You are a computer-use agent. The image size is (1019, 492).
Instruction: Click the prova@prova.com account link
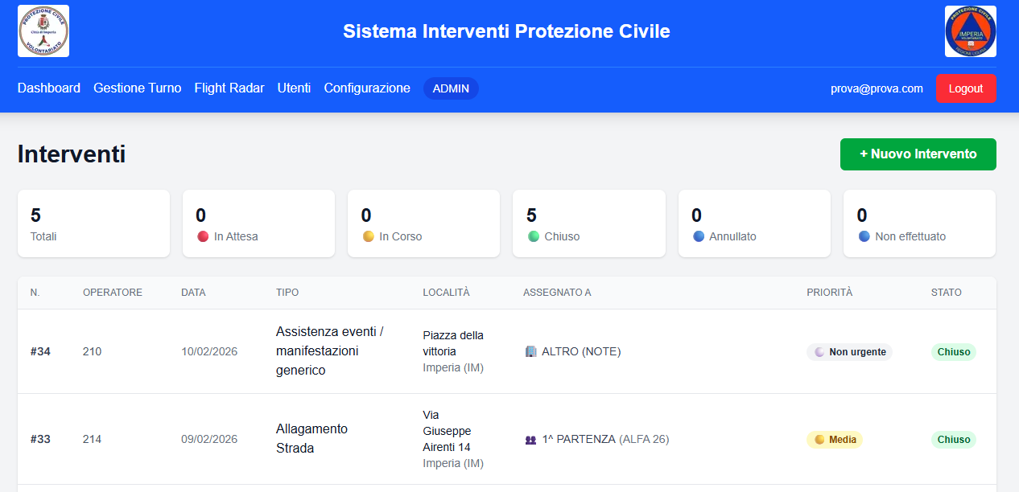[x=877, y=88]
